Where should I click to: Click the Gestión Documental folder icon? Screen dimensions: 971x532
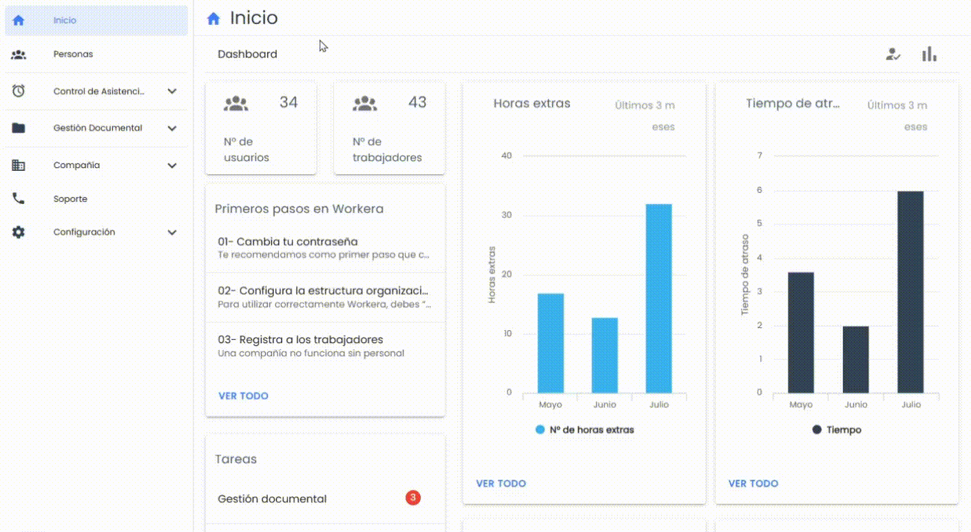[19, 128]
